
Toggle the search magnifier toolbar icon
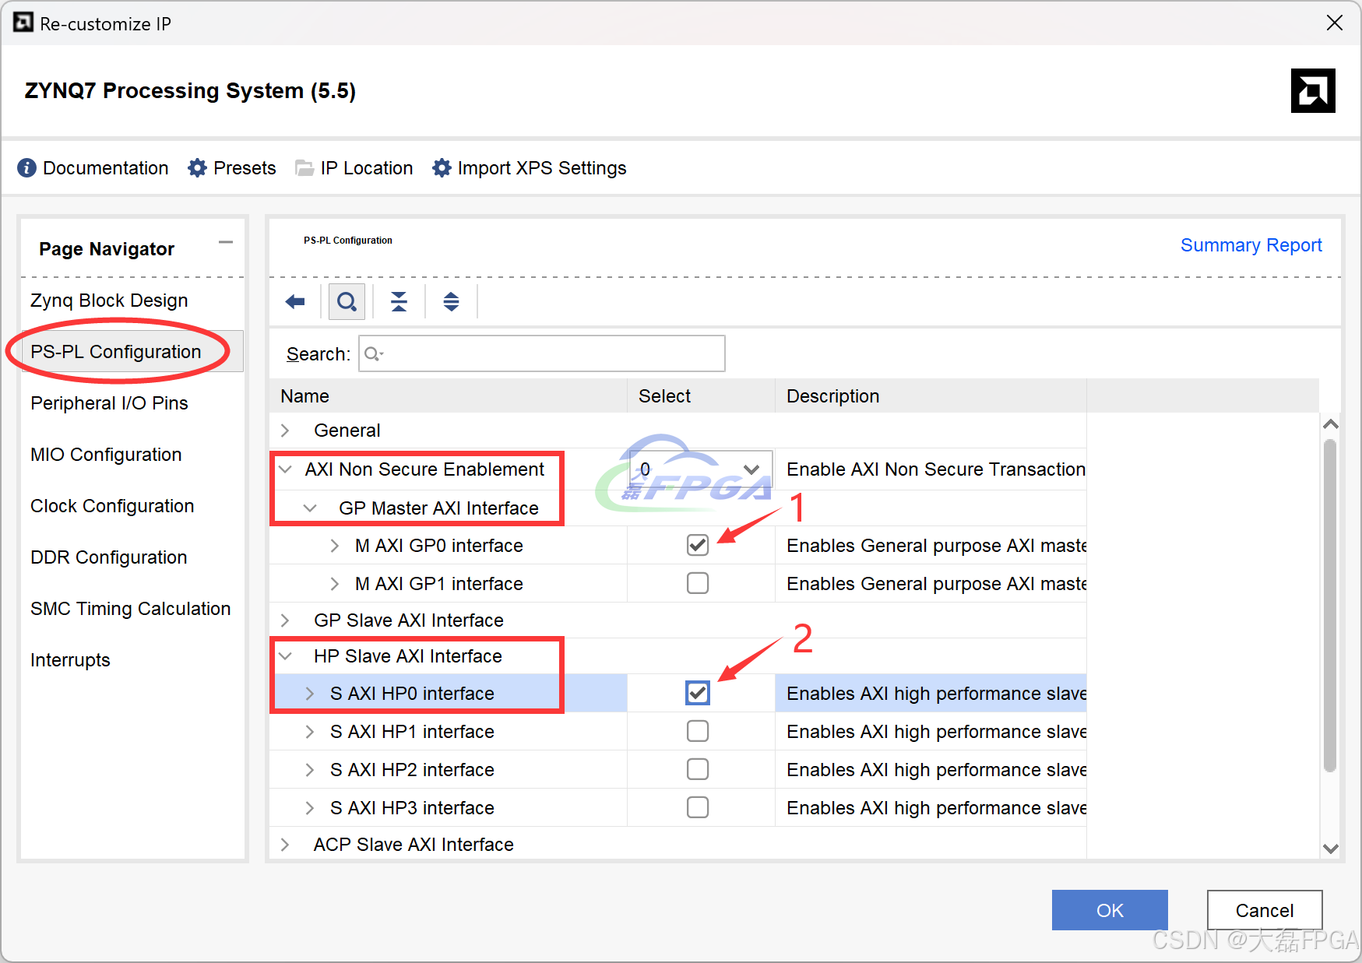(347, 302)
